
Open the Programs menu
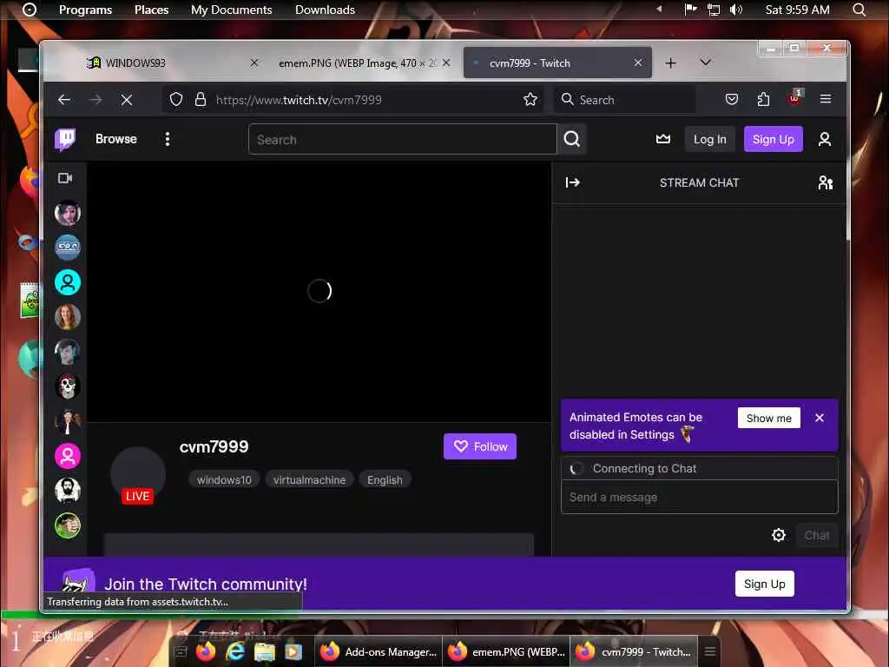click(x=86, y=10)
